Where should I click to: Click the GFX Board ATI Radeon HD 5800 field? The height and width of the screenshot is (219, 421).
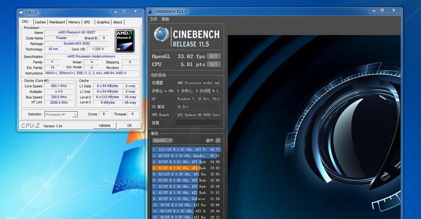point(198,114)
